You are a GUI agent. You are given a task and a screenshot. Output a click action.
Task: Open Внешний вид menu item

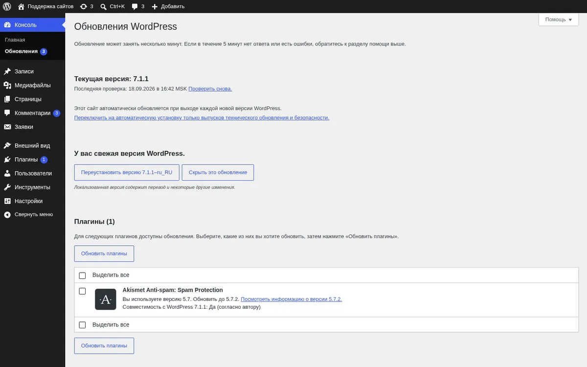[x=32, y=146]
